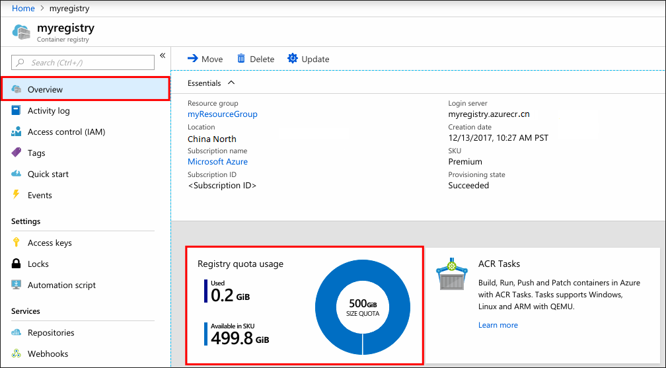Click the Activity log book icon
The width and height of the screenshot is (666, 368).
17,111
